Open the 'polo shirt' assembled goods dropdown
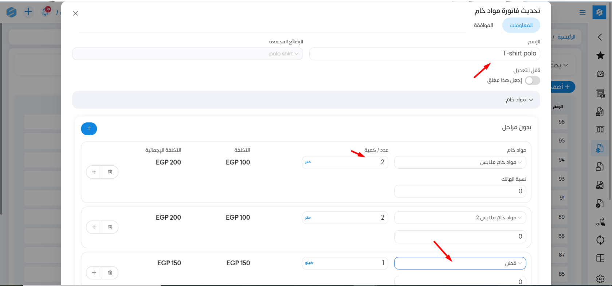Image resolution: width=612 pixels, height=286 pixels. pos(188,54)
